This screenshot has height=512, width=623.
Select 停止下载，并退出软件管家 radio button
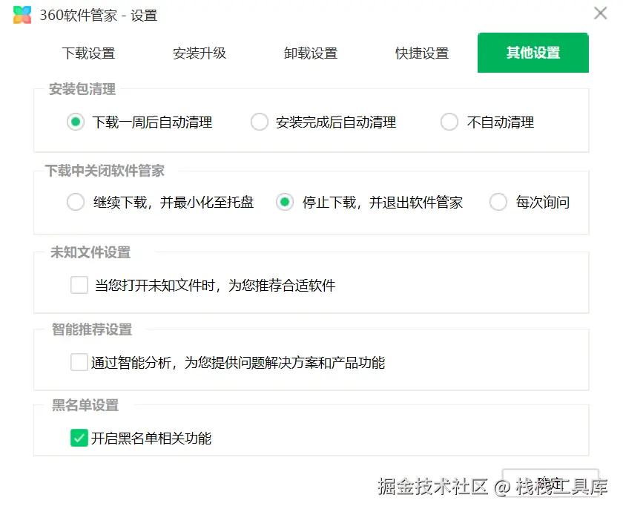click(x=285, y=203)
